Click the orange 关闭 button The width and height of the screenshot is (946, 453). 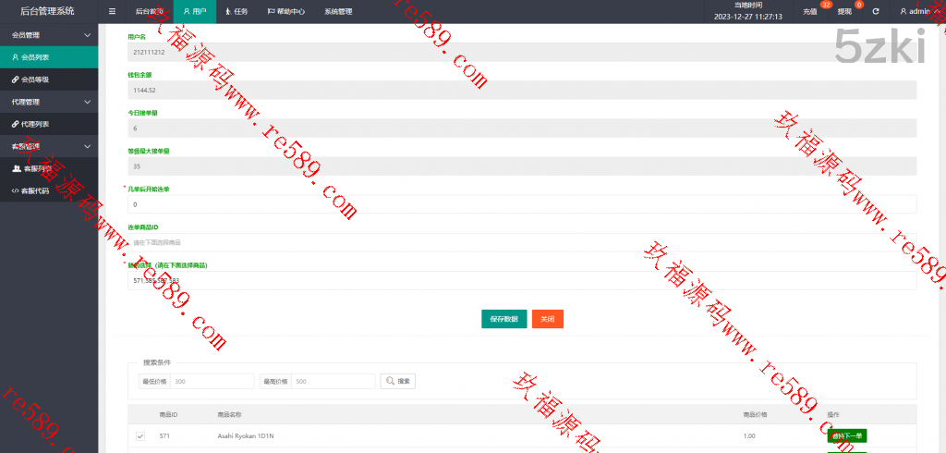click(x=548, y=319)
